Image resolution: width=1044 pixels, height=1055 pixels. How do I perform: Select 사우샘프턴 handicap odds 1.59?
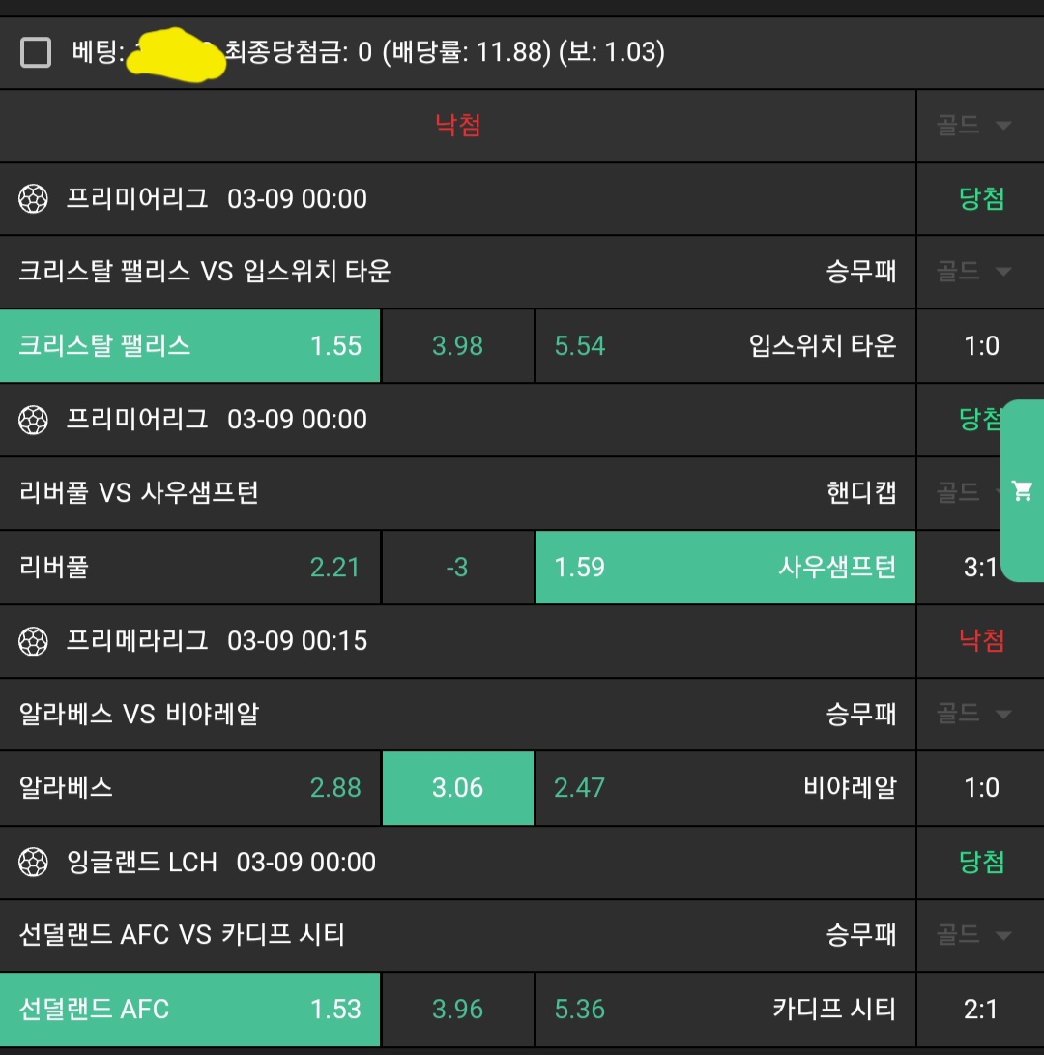[725, 567]
